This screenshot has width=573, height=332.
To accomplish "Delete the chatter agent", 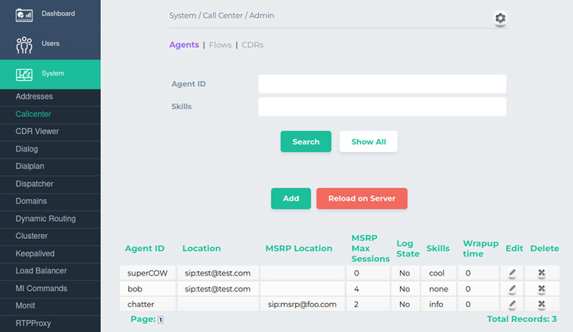I will coord(541,304).
